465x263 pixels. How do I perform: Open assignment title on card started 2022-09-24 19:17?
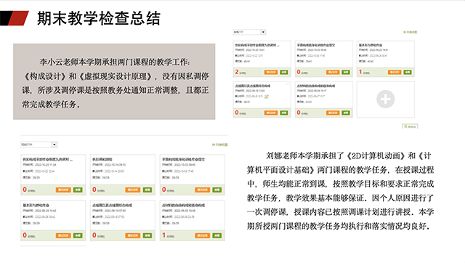(x=316, y=86)
